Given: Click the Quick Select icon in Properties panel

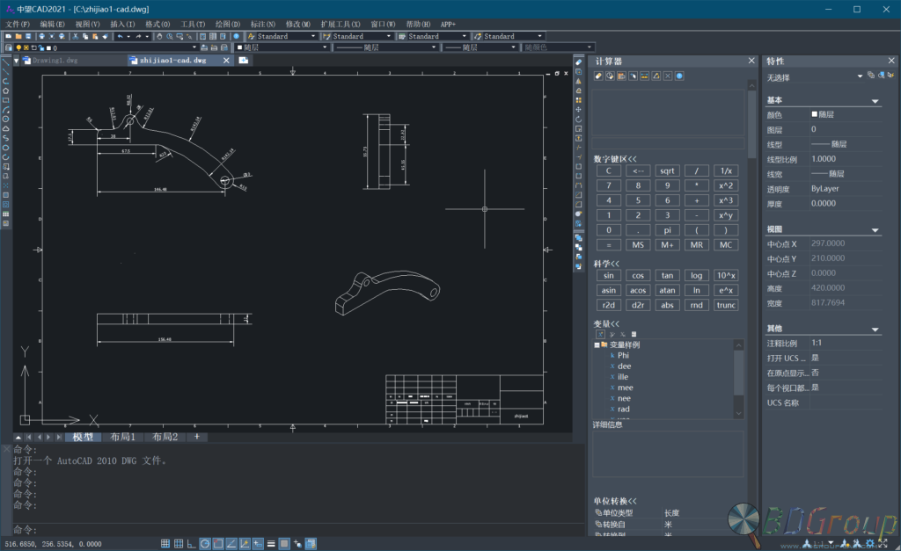Looking at the screenshot, I should tap(890, 76).
